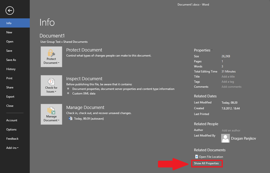
Task: Expand the Properties dropdown header
Action: click(203, 50)
